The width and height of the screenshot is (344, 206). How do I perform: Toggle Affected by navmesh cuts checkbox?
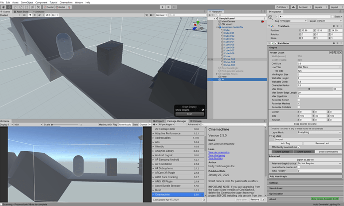(x=299, y=147)
